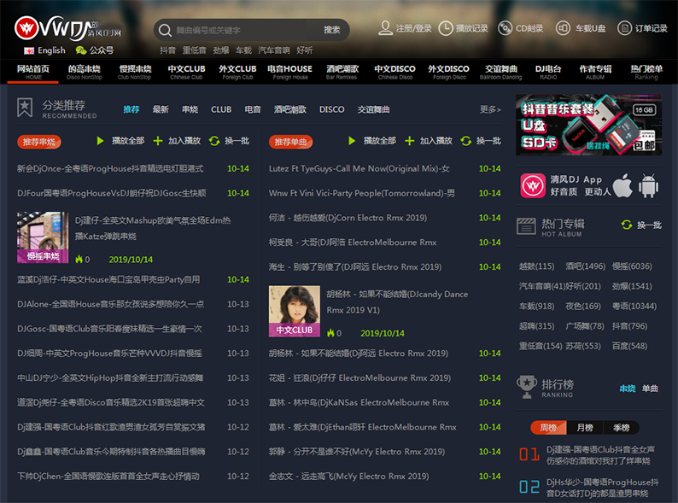Open 外文CLUB Foreign Club nav item

(x=237, y=72)
